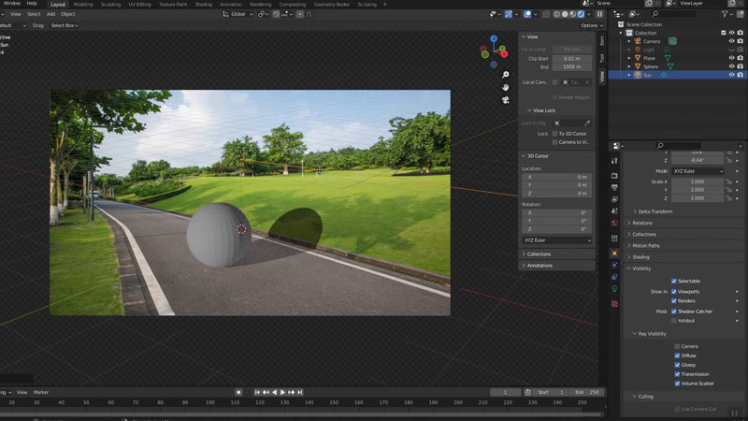Select the Sphere object in outliner
The height and width of the screenshot is (421, 748).
point(650,66)
